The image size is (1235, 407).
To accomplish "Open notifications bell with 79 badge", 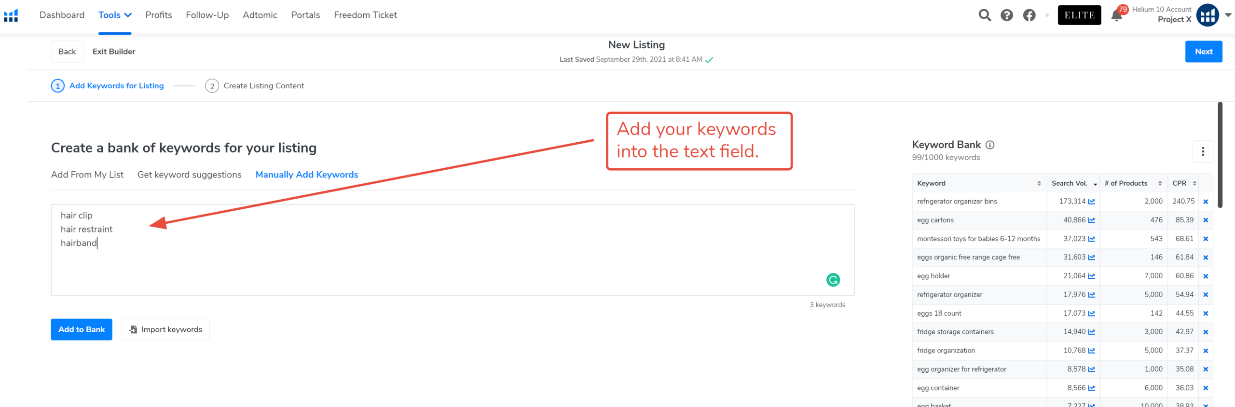I will click(1117, 15).
